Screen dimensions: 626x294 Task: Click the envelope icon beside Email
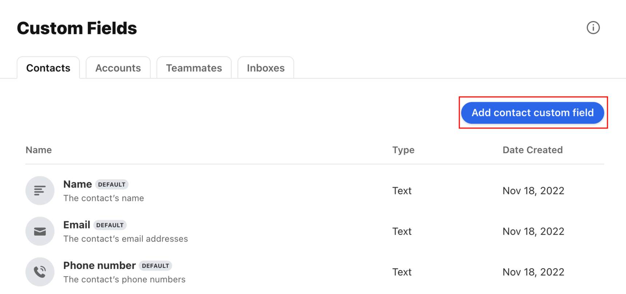point(40,231)
